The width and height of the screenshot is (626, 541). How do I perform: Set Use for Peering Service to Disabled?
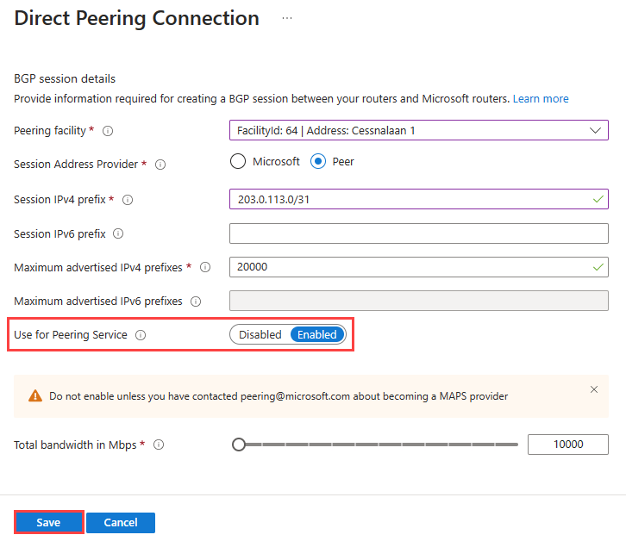click(x=260, y=334)
